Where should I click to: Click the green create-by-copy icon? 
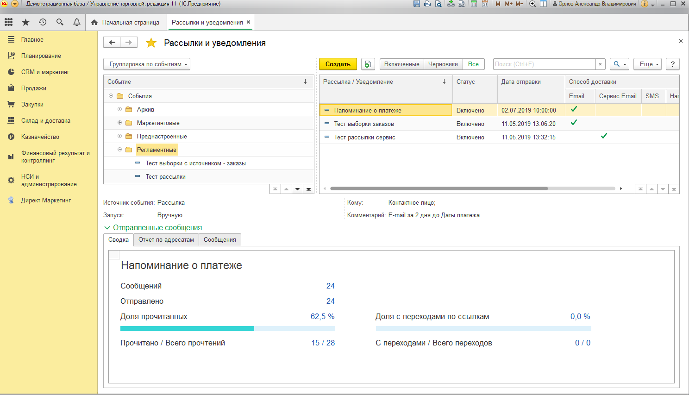[368, 64]
